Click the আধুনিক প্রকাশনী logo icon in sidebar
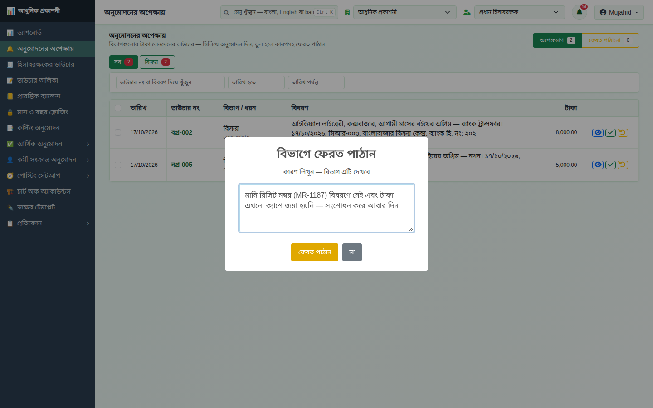The image size is (653, 408). pyautogui.click(x=10, y=10)
